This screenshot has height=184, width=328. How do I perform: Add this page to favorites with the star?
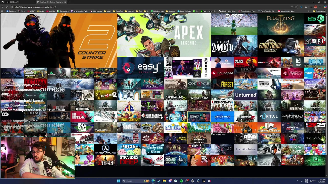point(296,7)
